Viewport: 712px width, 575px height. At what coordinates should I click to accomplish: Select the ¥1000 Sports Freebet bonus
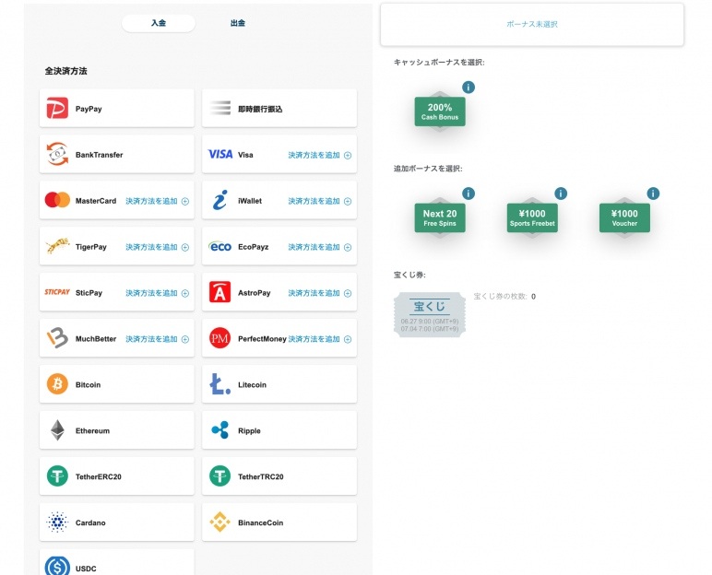coord(532,217)
